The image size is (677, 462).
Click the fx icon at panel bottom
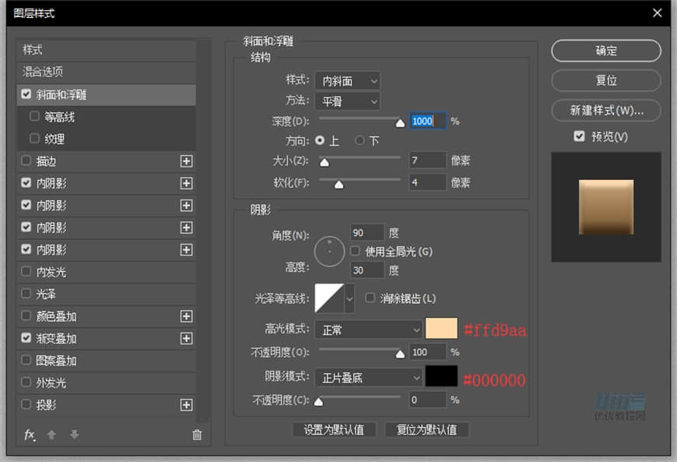click(x=30, y=436)
